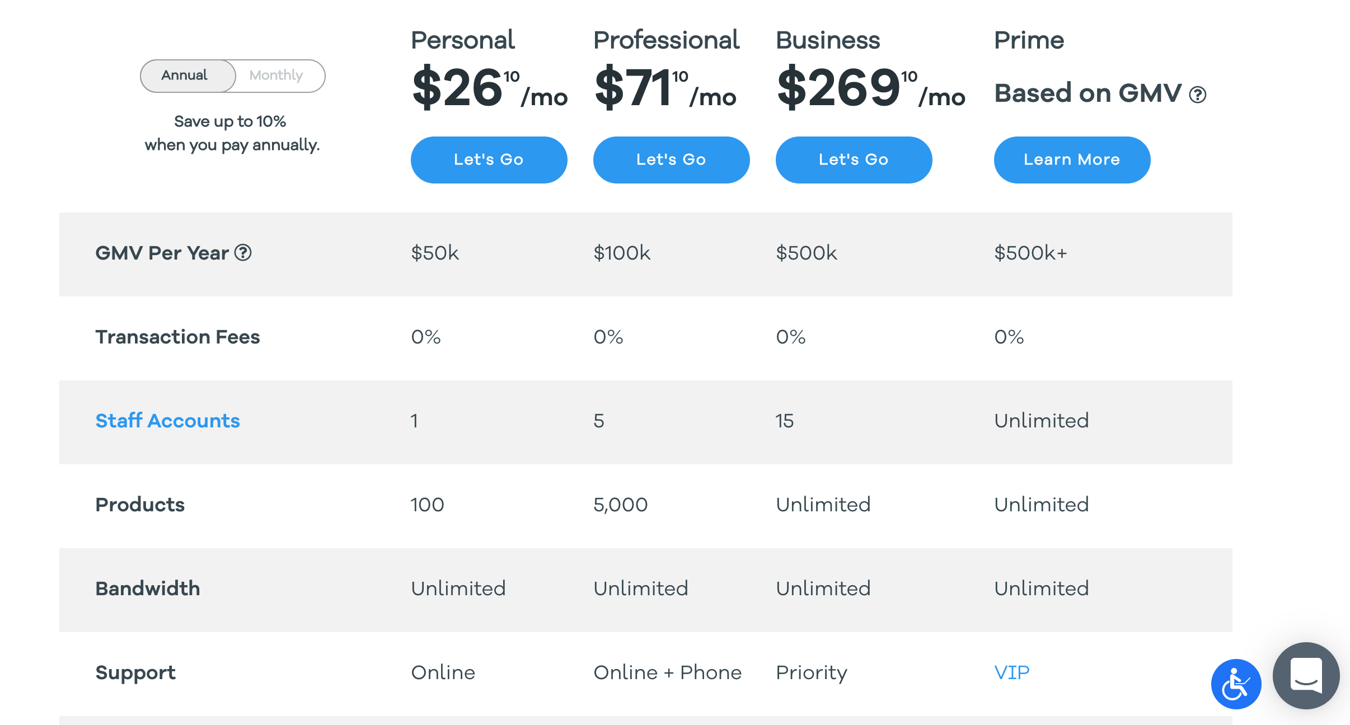The image size is (1350, 725).
Task: Click Learn More under Prime plan
Action: [x=1072, y=159]
